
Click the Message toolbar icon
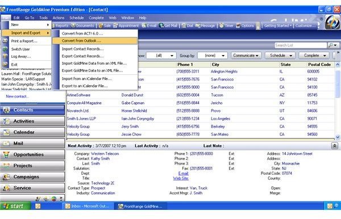click(205, 26)
